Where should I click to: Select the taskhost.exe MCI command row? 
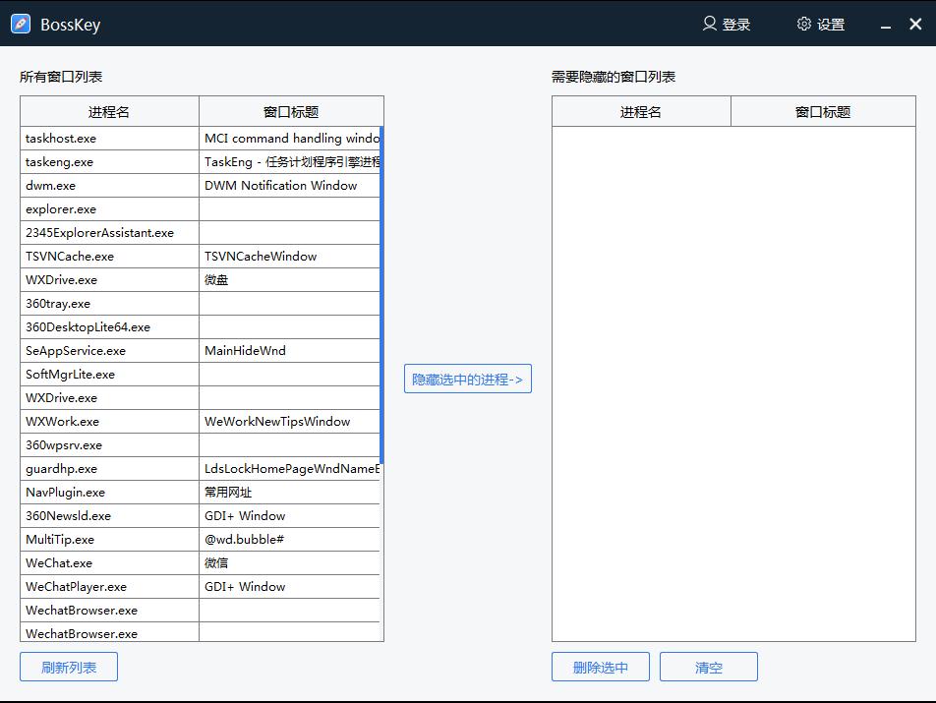click(x=108, y=138)
